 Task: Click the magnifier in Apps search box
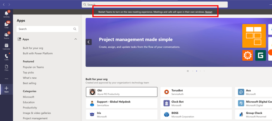pos(75,29)
